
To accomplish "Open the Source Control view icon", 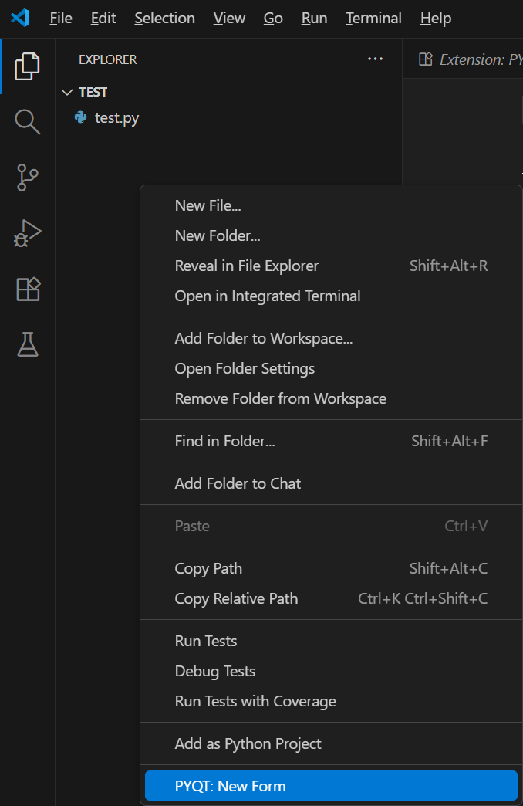I will click(27, 178).
